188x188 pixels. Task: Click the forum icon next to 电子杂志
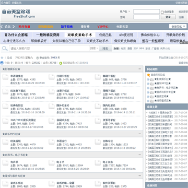(98, 162)
